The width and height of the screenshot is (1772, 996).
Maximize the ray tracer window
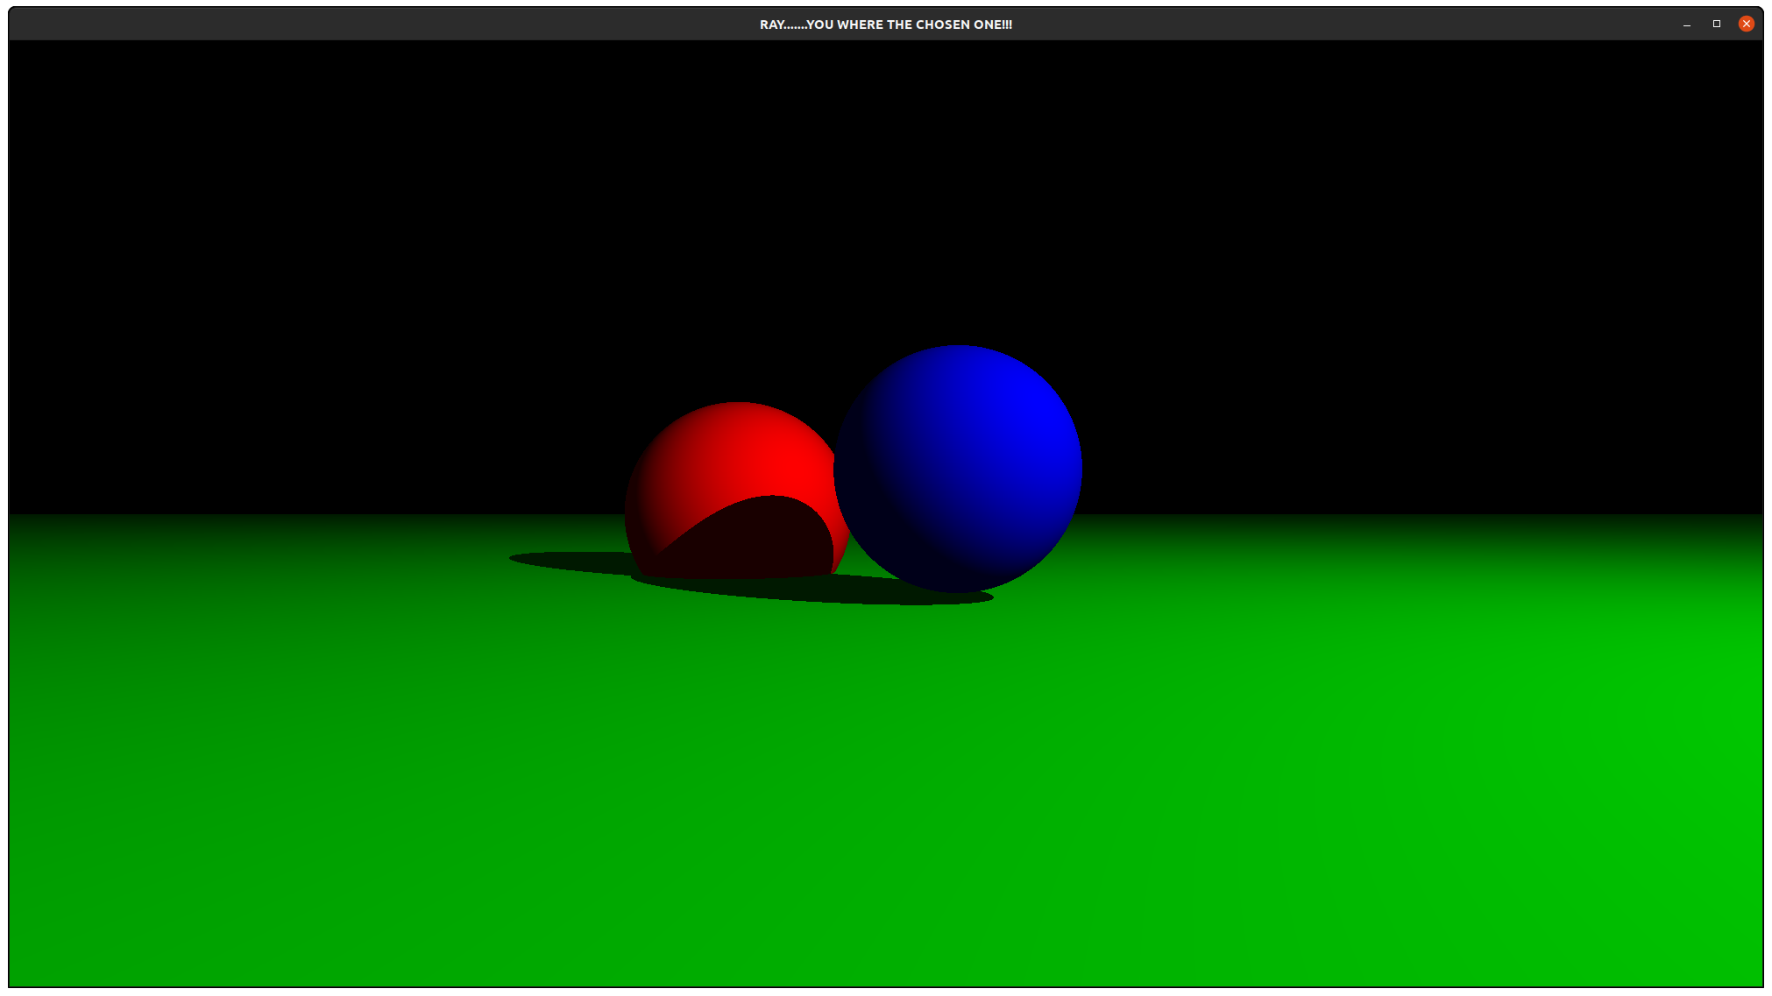point(1717,24)
